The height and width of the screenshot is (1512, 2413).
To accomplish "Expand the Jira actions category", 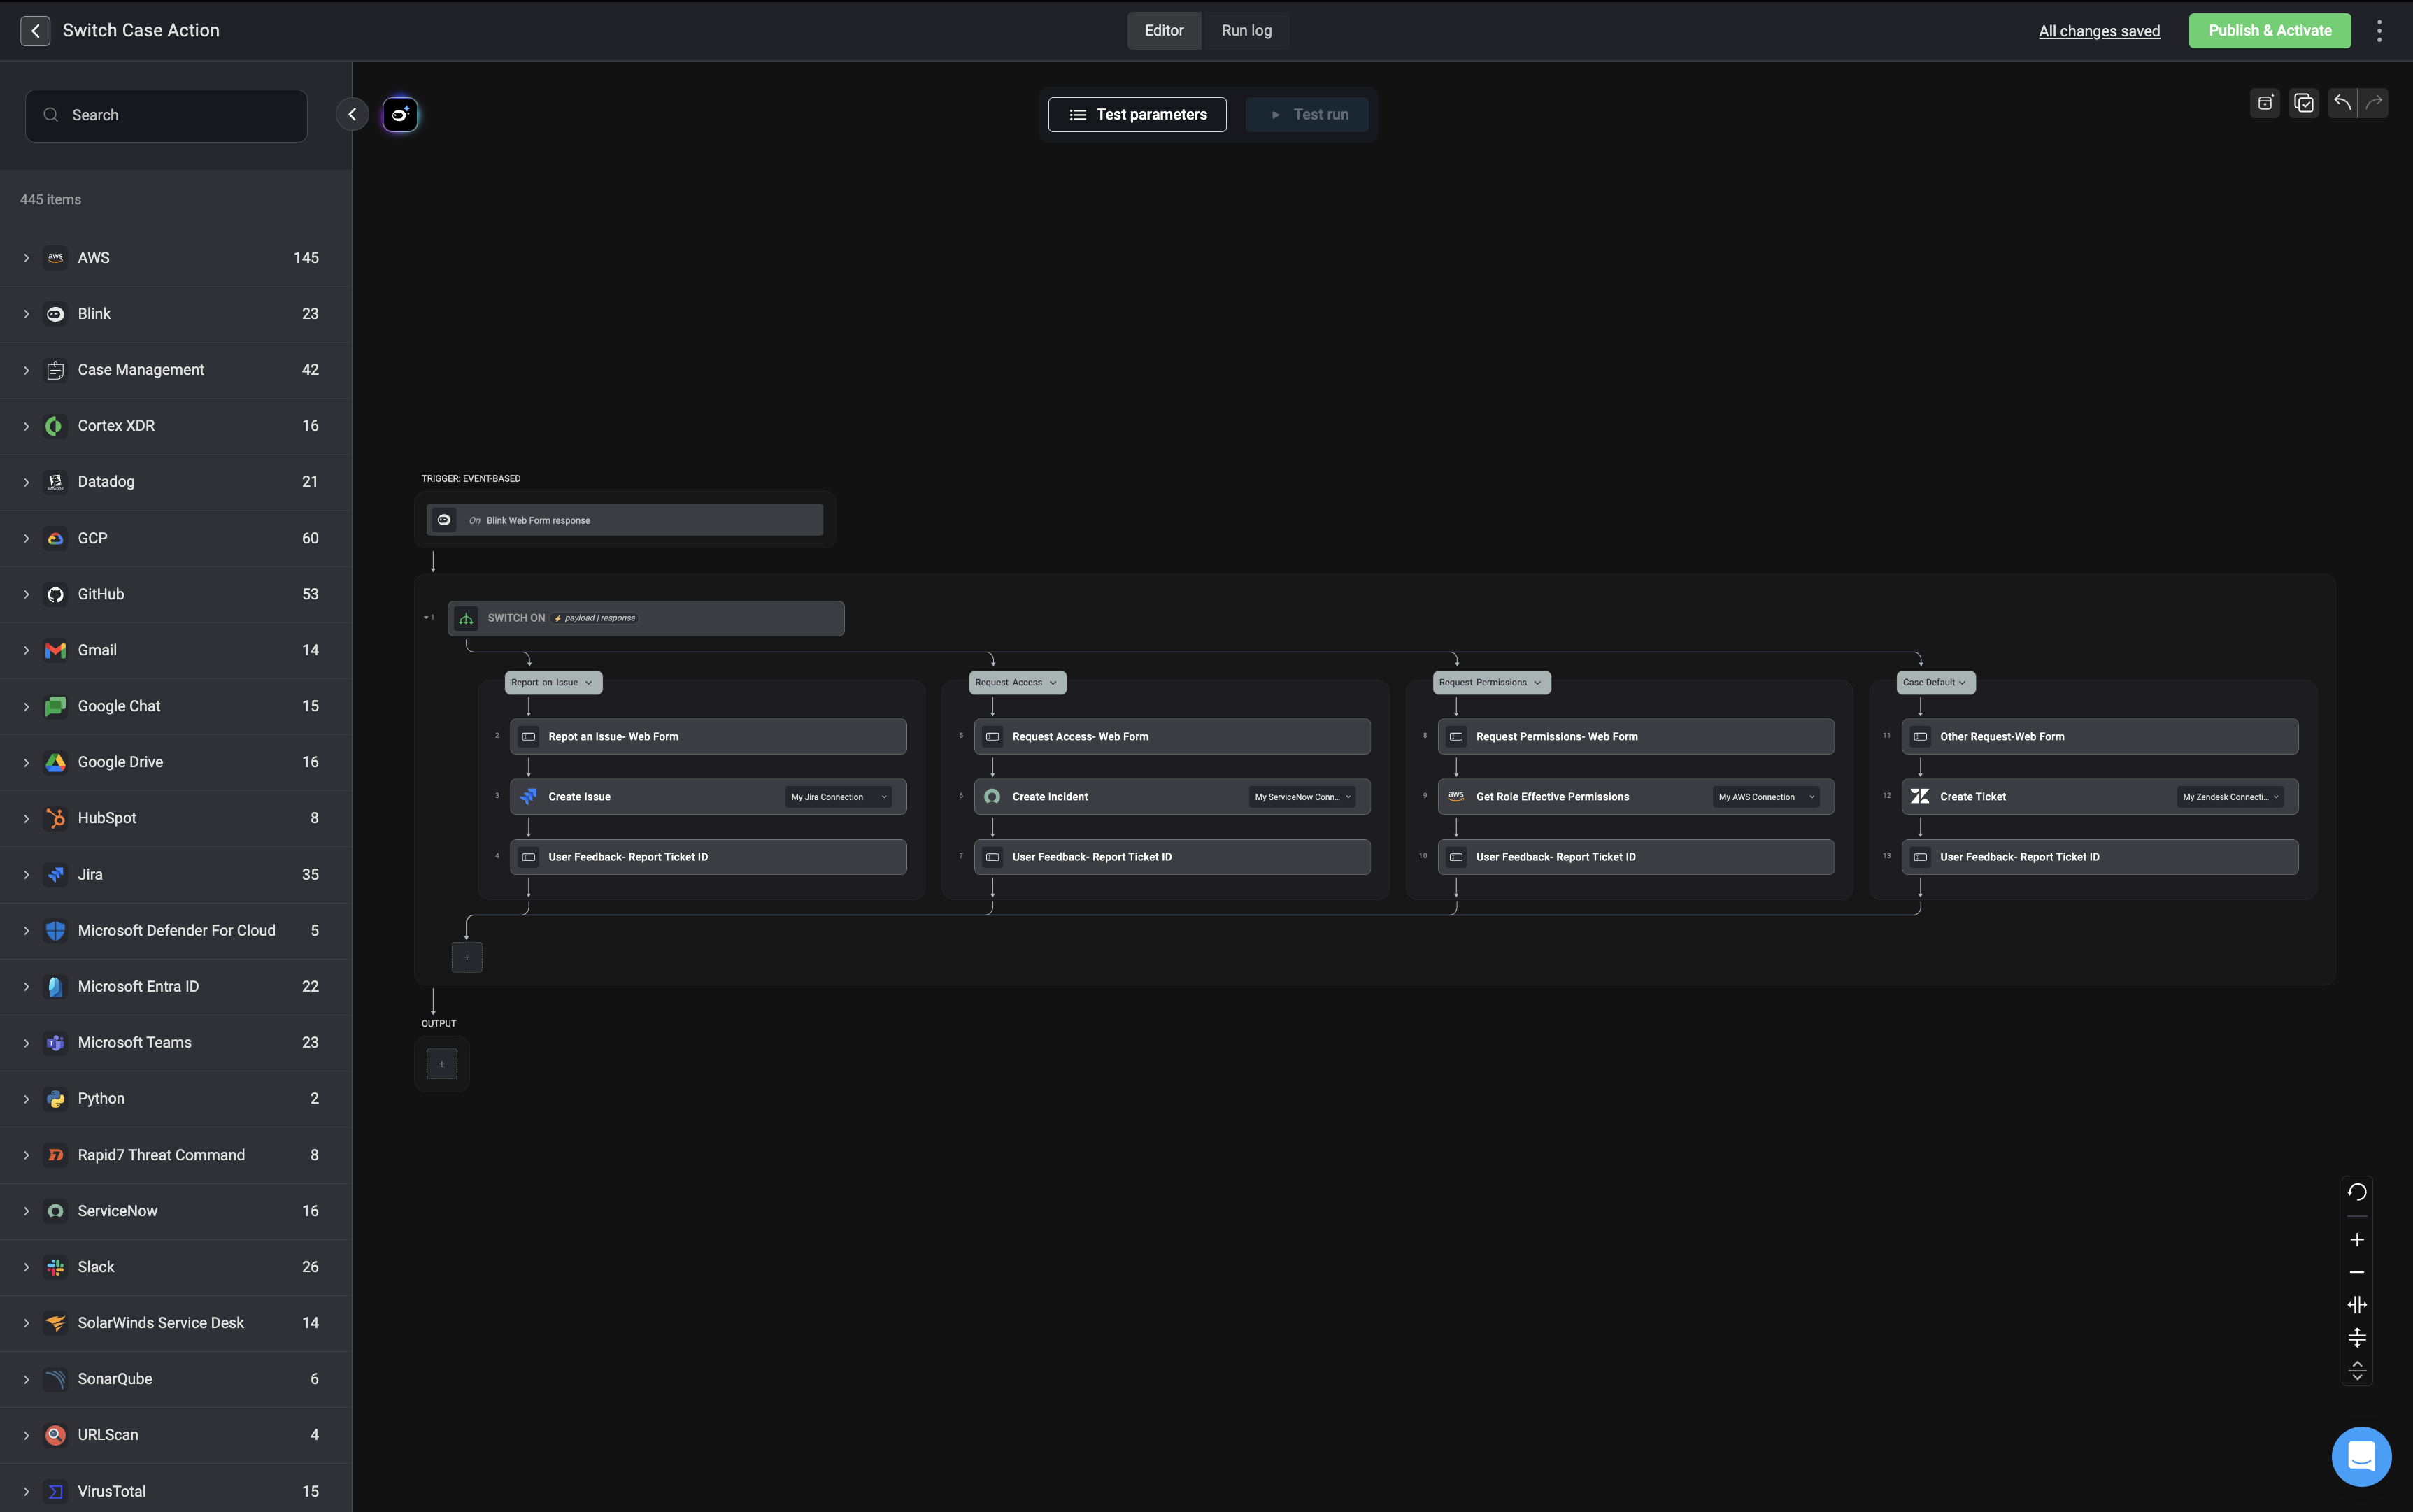I will (27, 874).
